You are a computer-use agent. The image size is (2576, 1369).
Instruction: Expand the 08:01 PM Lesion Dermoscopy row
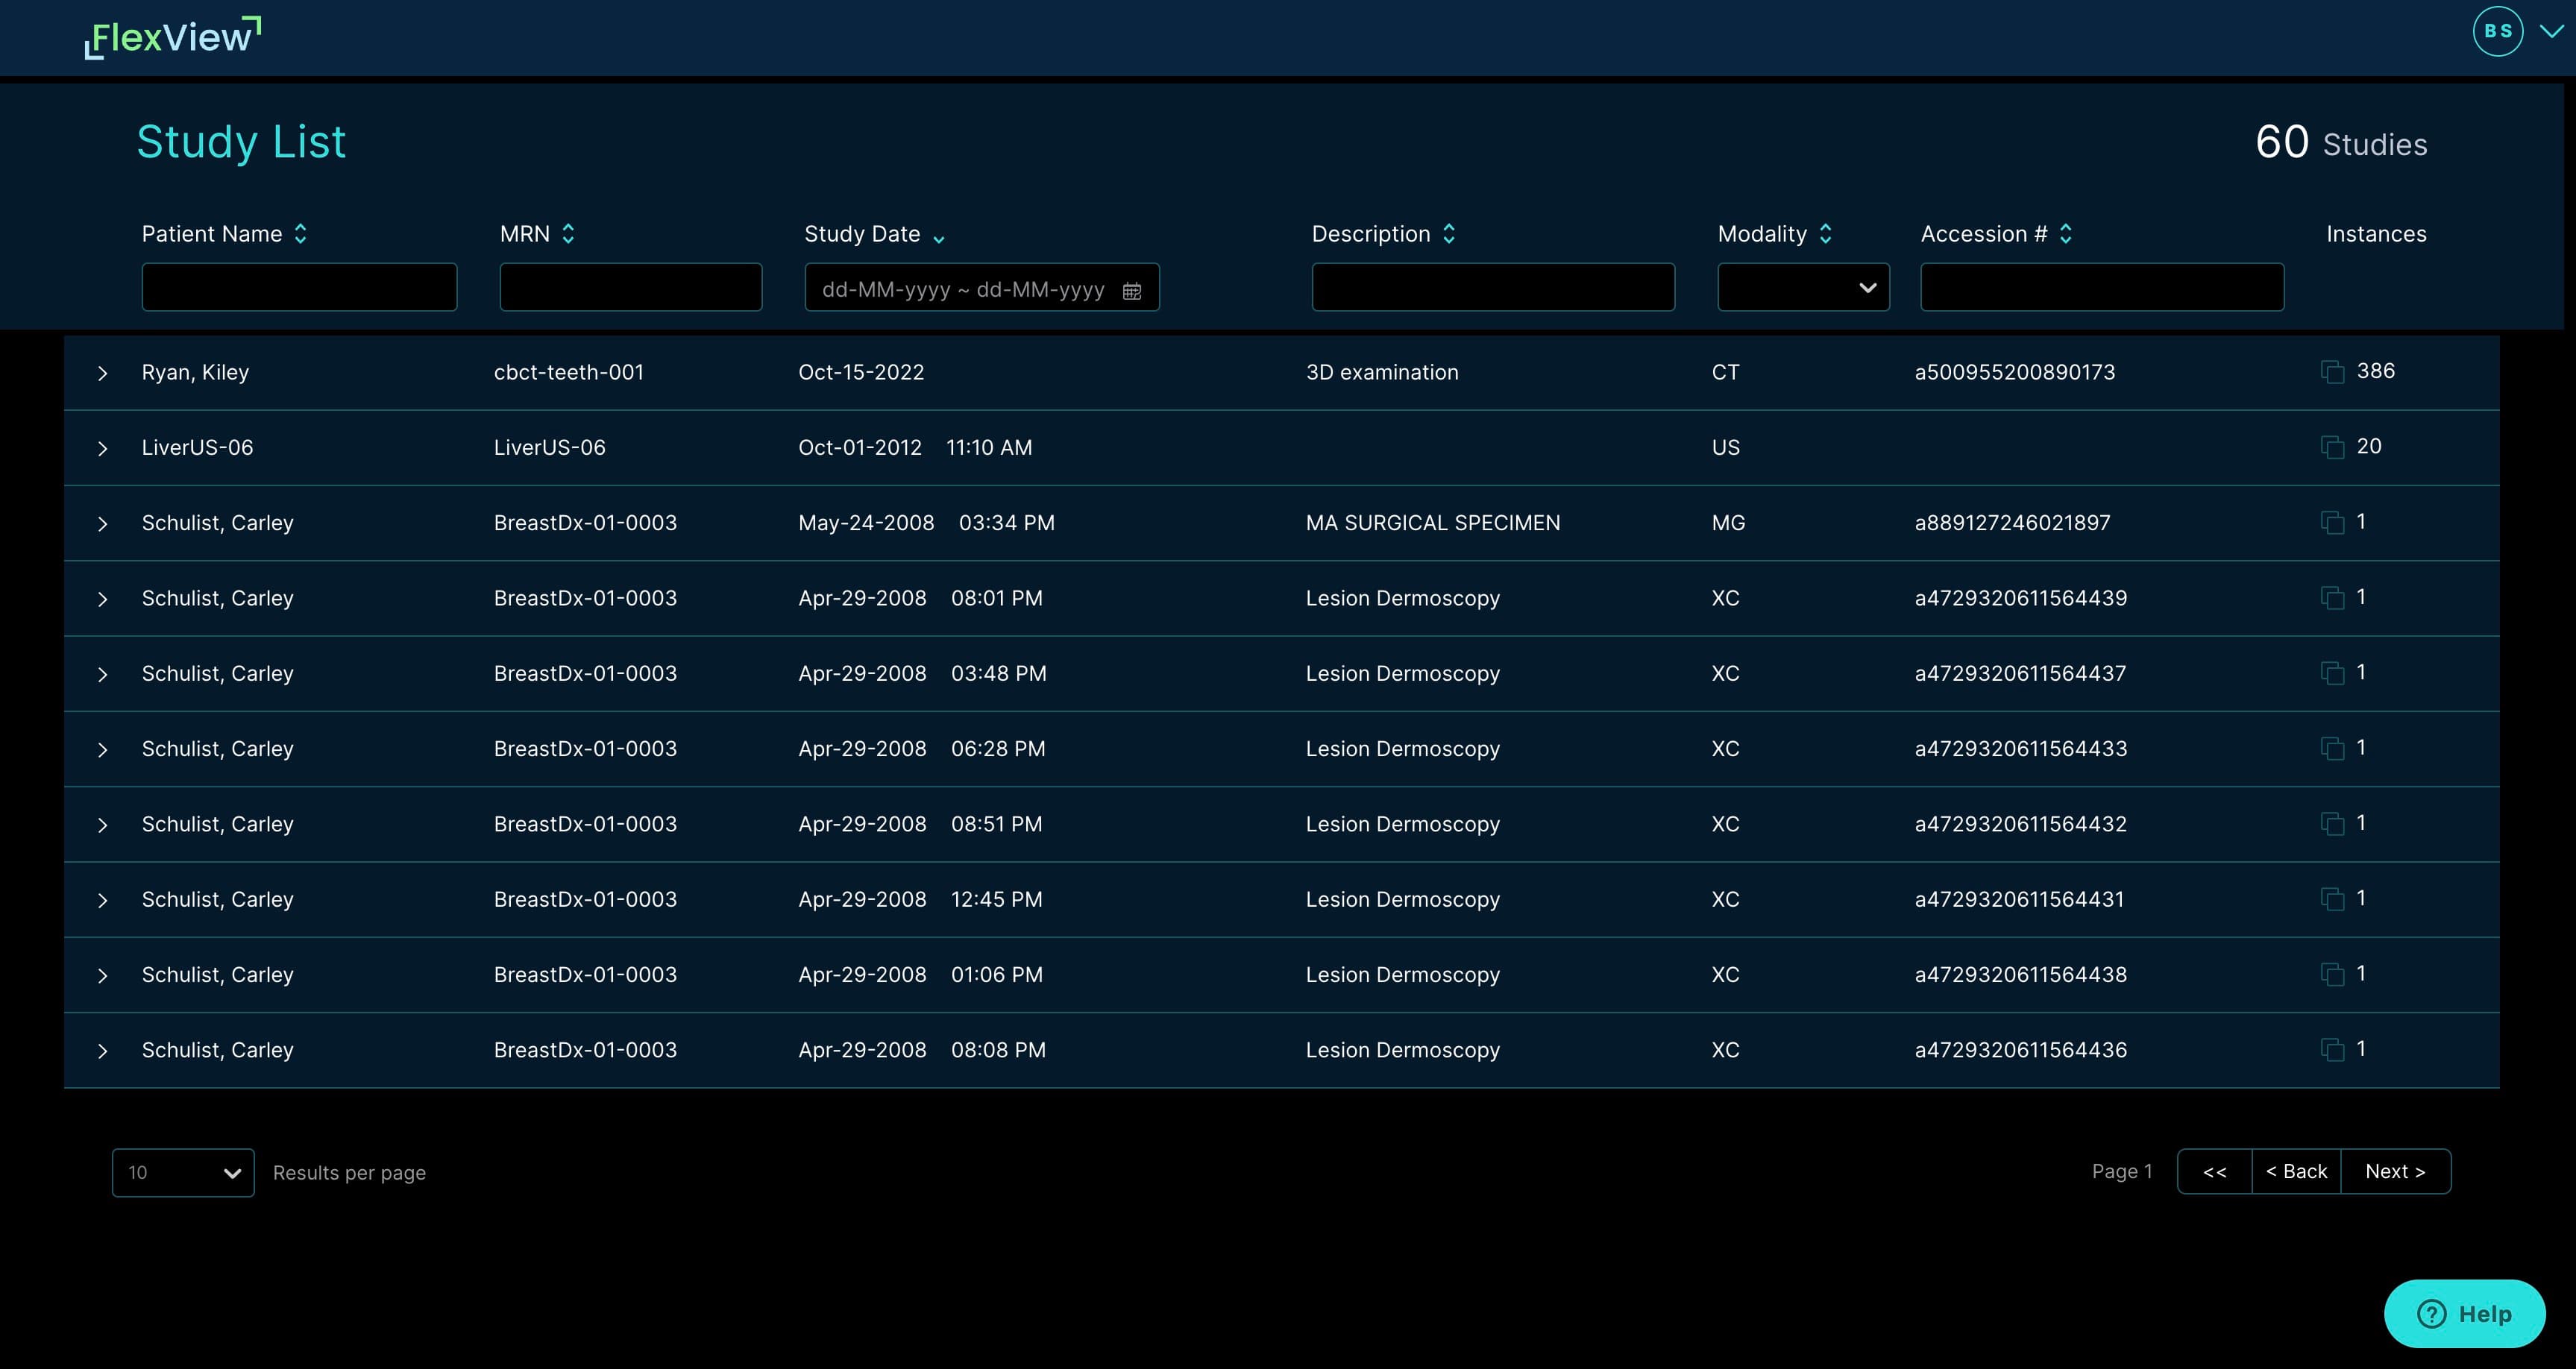102,599
